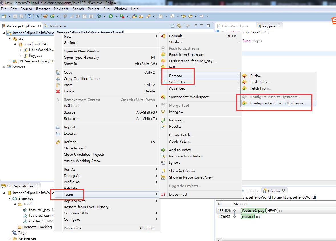336x241 pixels.
Task: Toggle Link with Editor in Package Explorer
Action: pyautogui.click(x=179, y=26)
